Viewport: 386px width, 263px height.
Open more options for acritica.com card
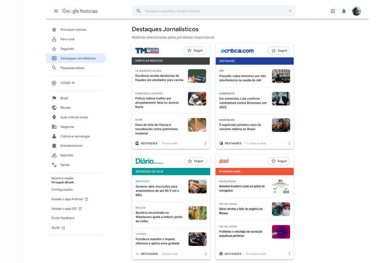[x=289, y=143]
